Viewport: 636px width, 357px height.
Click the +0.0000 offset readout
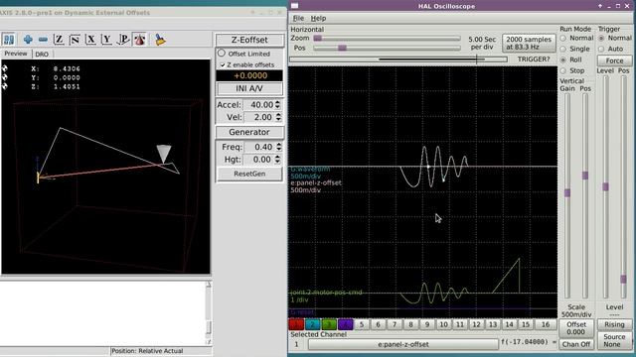coord(249,75)
